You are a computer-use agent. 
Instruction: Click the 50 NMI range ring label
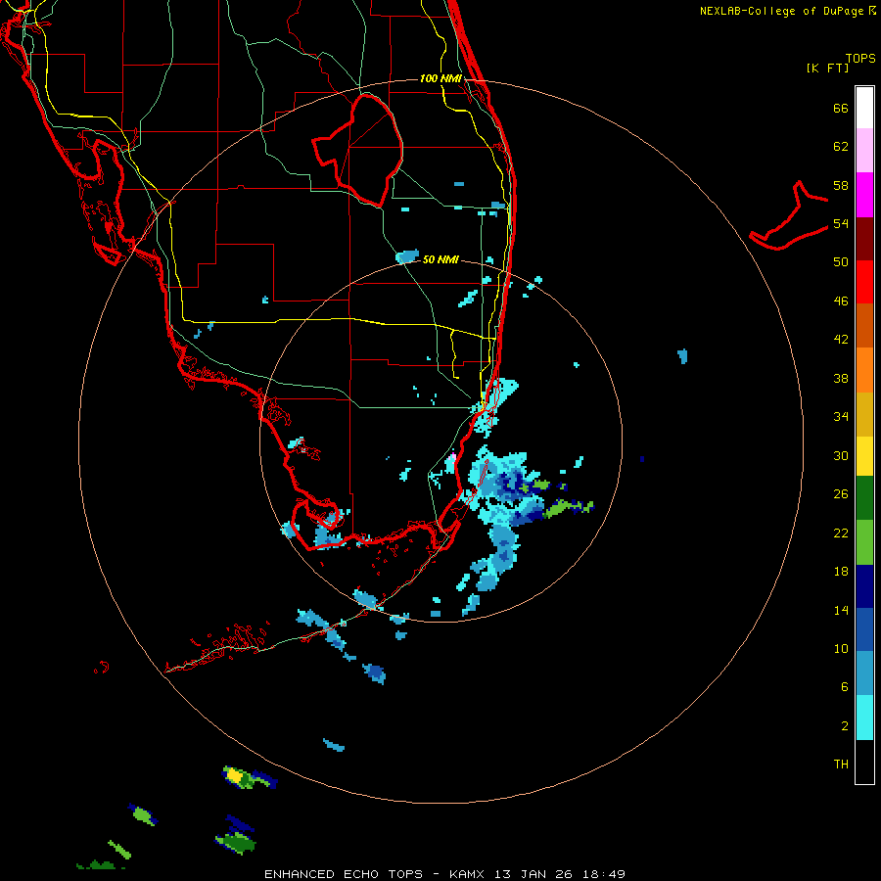[440, 259]
